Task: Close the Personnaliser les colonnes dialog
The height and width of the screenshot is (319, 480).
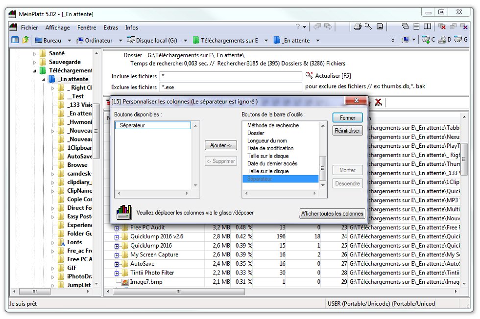Action: [x=356, y=100]
